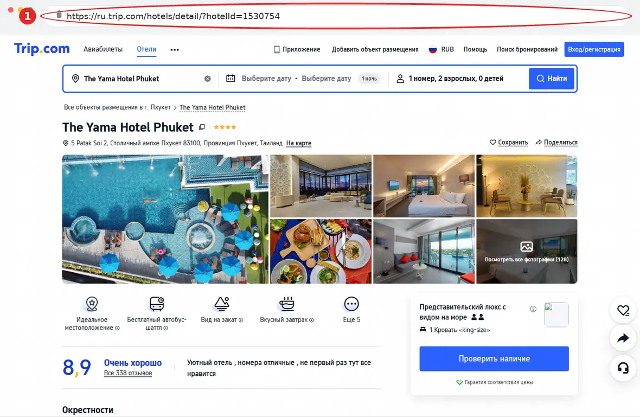Open the Trip.com home logo
The image size is (640, 417).
[42, 49]
